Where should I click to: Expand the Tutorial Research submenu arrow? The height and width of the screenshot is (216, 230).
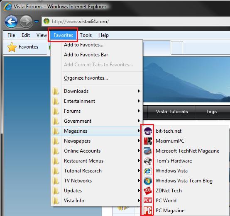(139, 171)
